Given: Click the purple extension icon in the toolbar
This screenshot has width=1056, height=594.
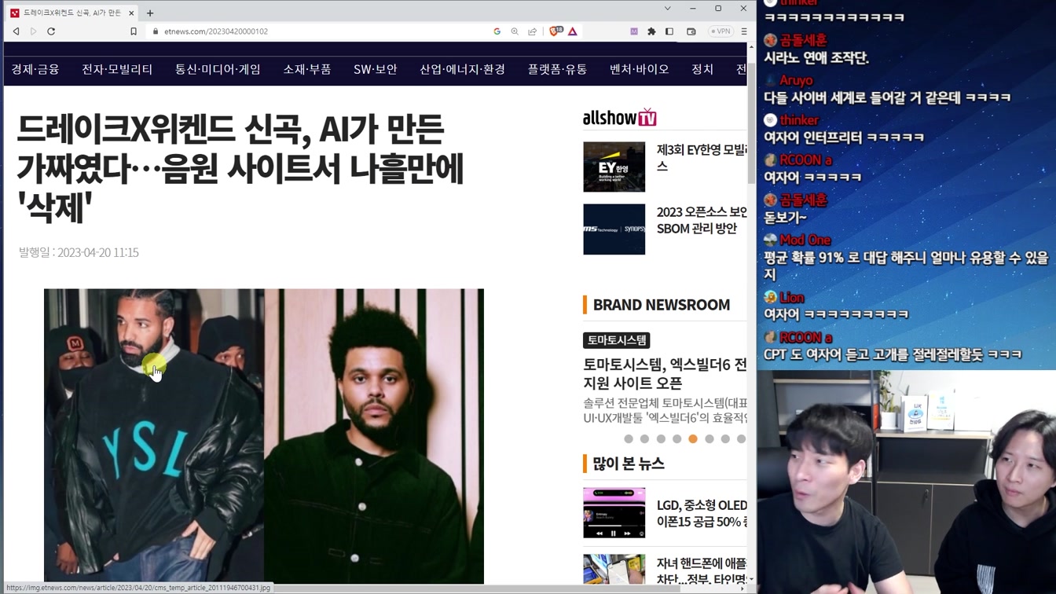Looking at the screenshot, I should [634, 31].
